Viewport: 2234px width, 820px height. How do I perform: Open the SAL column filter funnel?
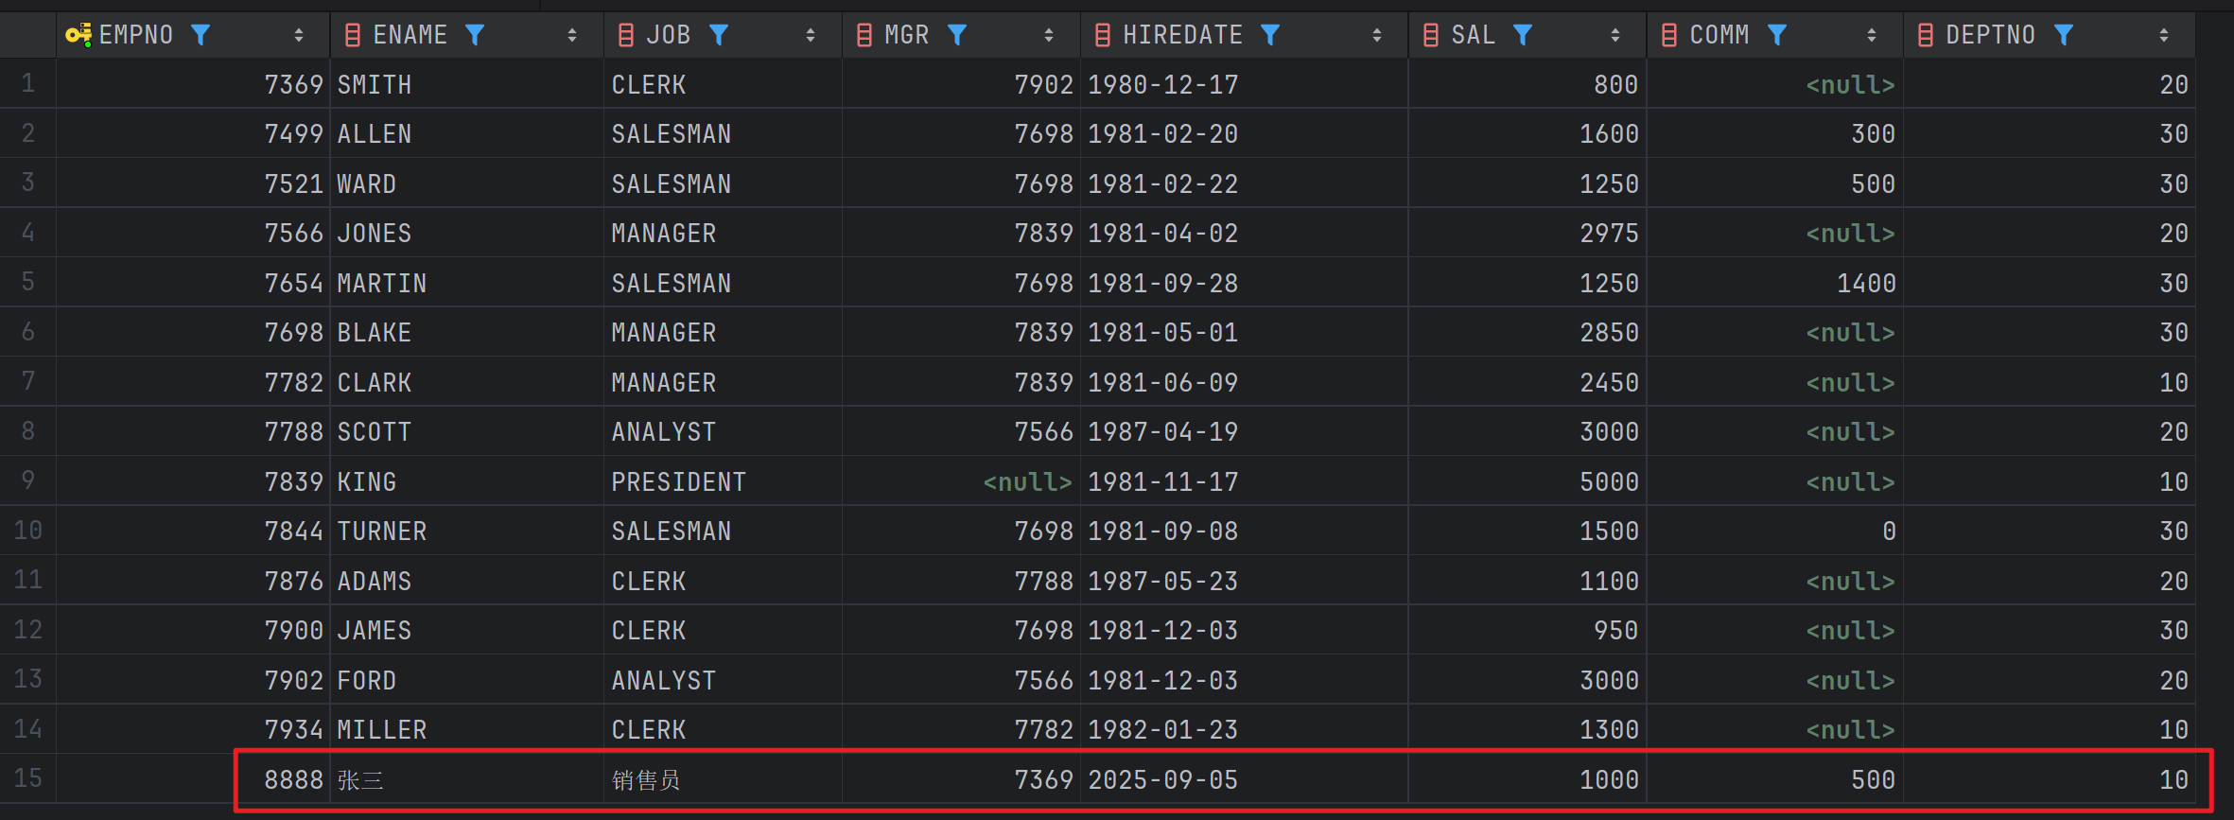(1522, 35)
